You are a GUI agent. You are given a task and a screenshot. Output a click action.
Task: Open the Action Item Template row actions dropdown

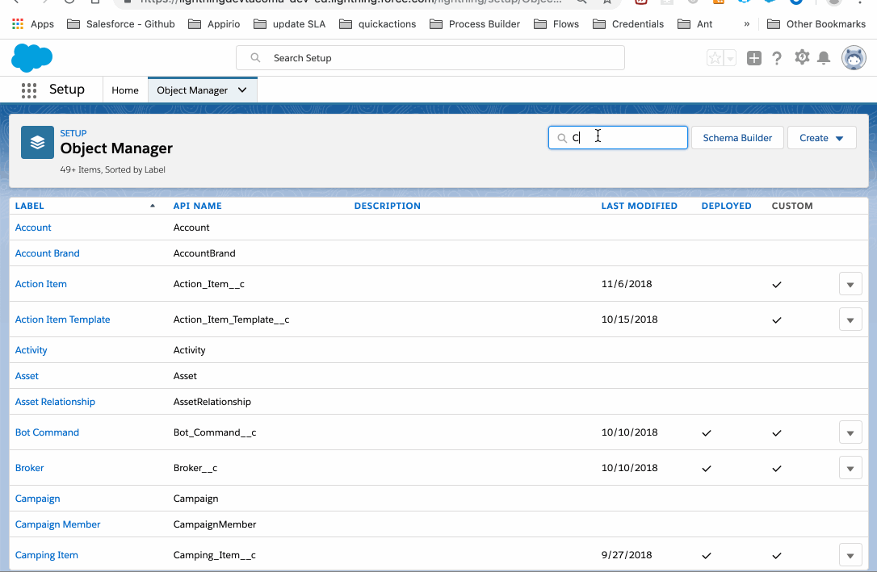tap(850, 319)
